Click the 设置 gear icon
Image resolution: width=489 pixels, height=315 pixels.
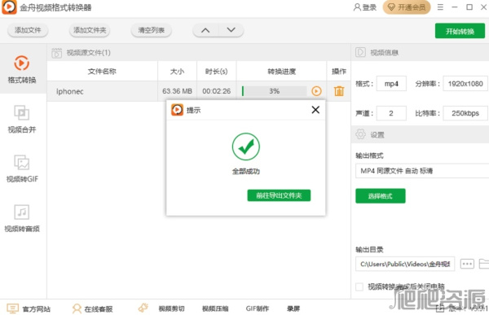pyautogui.click(x=360, y=134)
